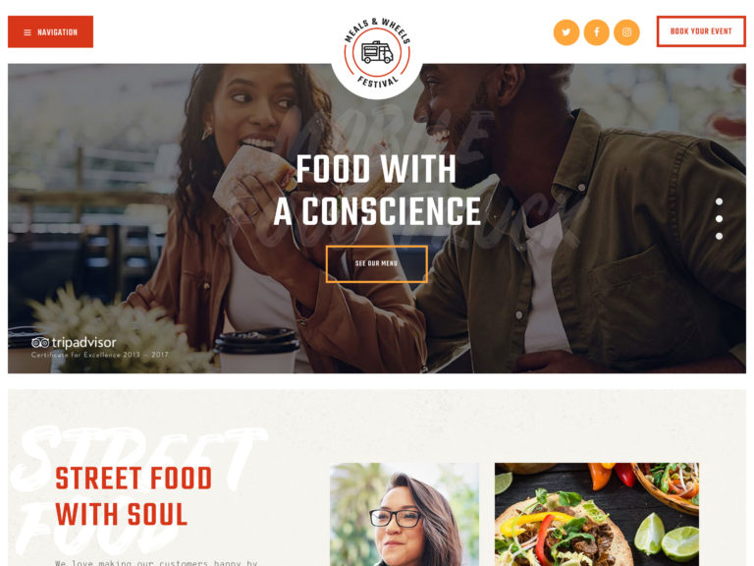Click the hamburger icon in Navigation button

click(27, 32)
